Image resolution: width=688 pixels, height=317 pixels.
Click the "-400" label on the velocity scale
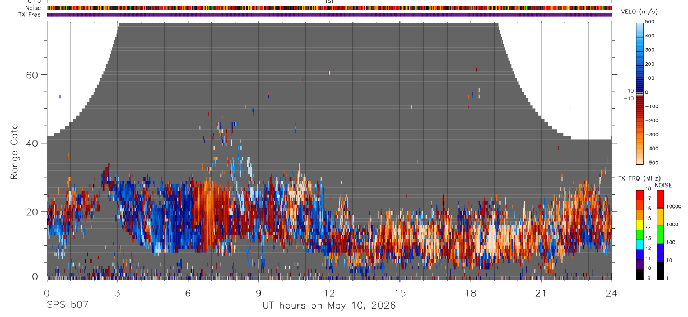(x=652, y=149)
